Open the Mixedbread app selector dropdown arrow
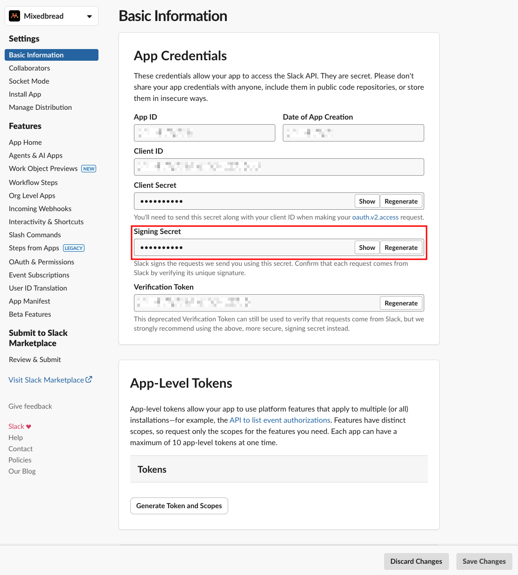 click(x=89, y=16)
